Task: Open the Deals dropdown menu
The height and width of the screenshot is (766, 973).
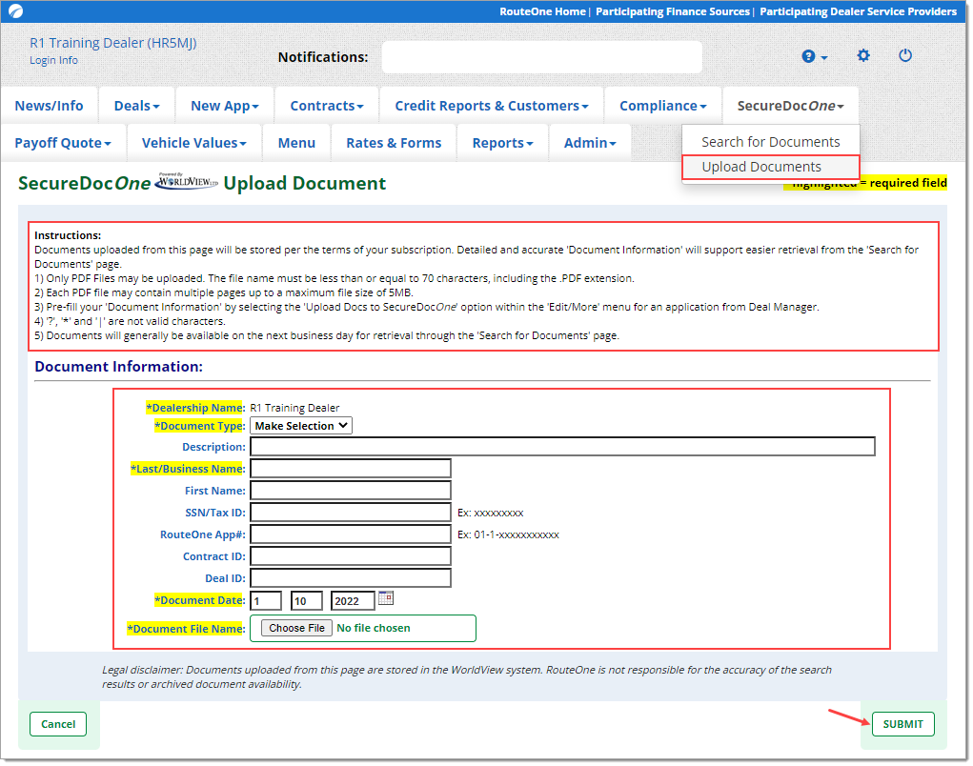Action: tap(136, 106)
